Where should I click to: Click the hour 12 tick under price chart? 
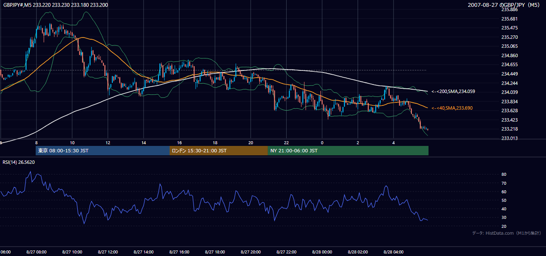[108, 143]
